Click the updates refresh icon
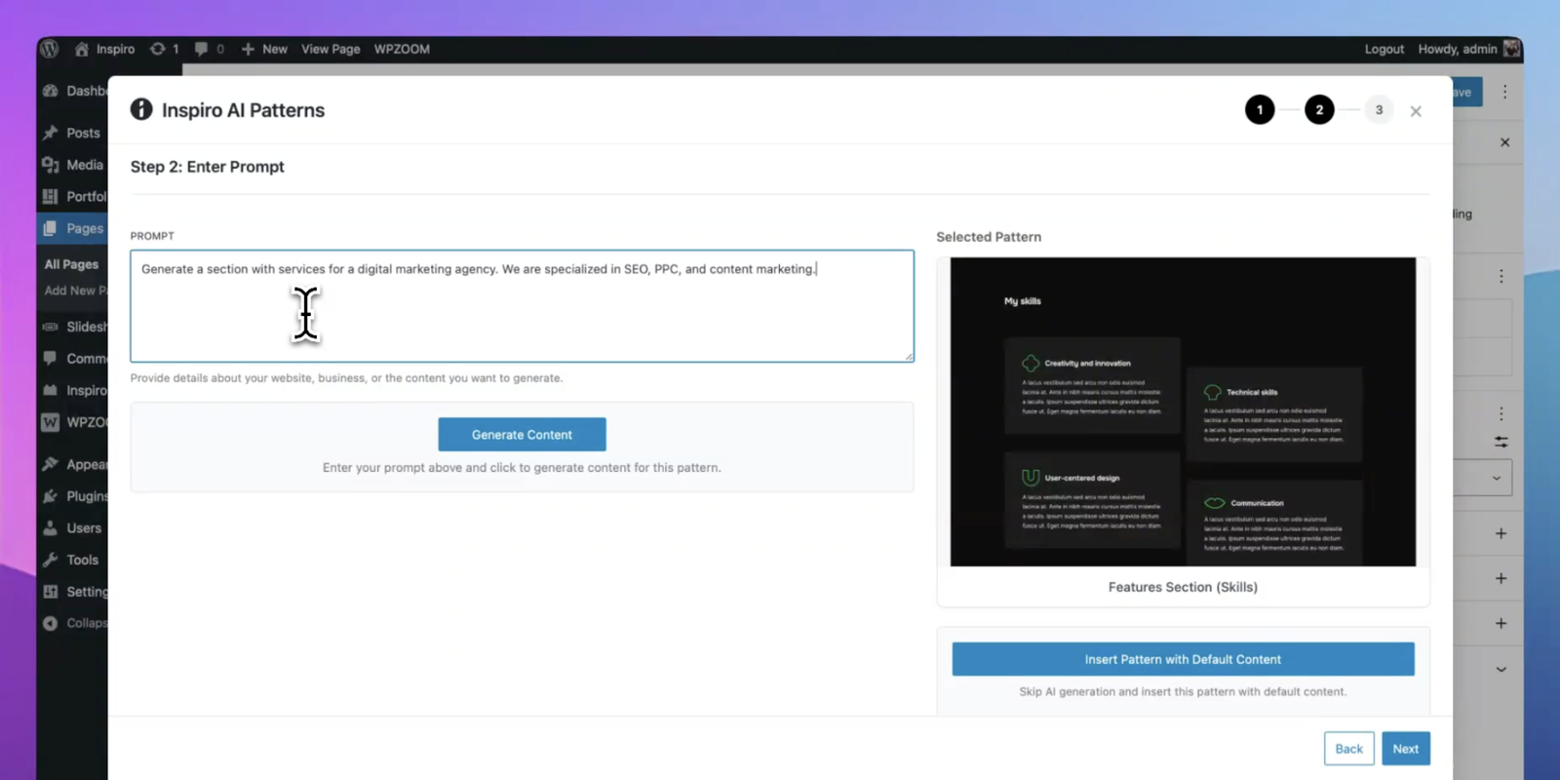Viewport: 1560px width, 780px height. (158, 49)
